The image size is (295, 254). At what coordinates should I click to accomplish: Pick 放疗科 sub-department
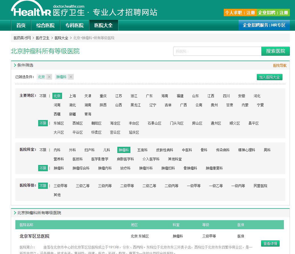(125, 168)
